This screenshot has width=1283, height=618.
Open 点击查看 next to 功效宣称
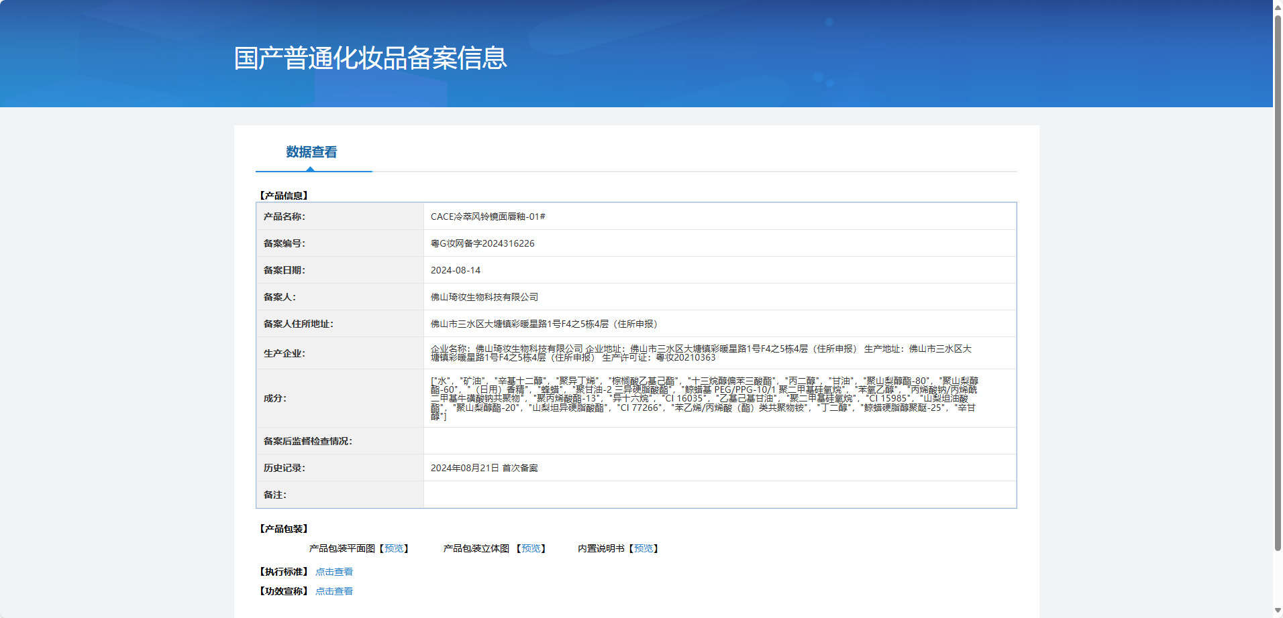click(x=334, y=591)
